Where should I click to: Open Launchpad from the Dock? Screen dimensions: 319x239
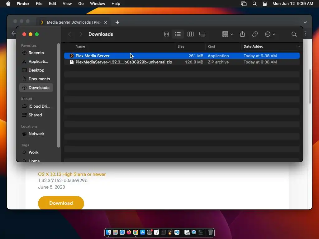115,232
